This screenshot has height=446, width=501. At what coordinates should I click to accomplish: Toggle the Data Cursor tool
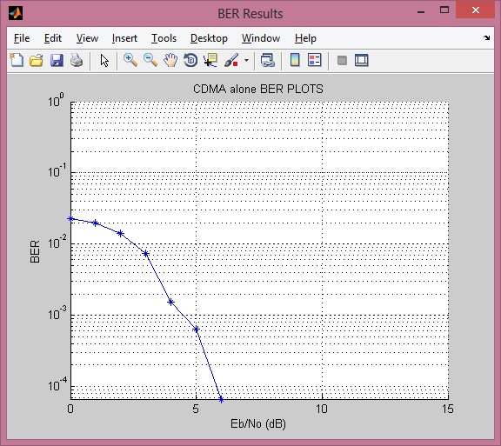(210, 60)
